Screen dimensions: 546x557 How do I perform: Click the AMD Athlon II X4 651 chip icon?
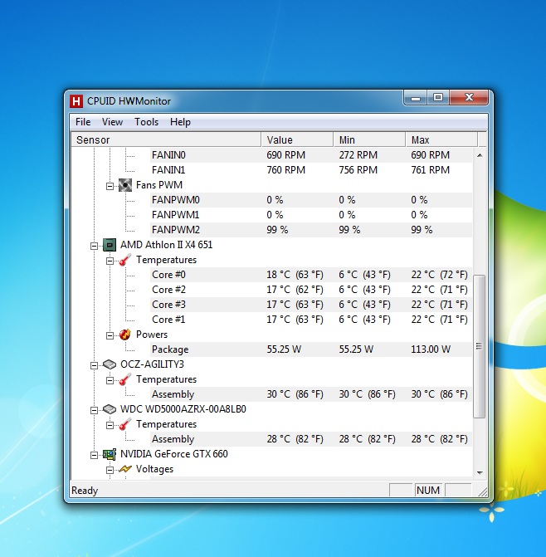109,245
